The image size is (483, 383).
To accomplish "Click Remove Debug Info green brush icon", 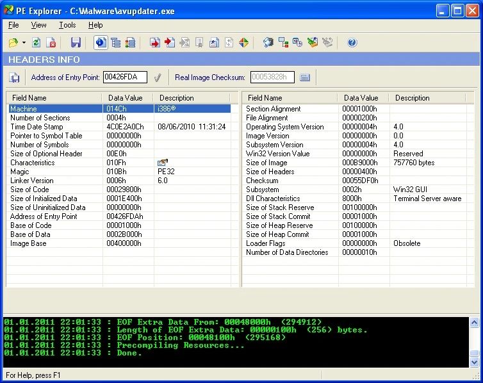I will 313,42.
